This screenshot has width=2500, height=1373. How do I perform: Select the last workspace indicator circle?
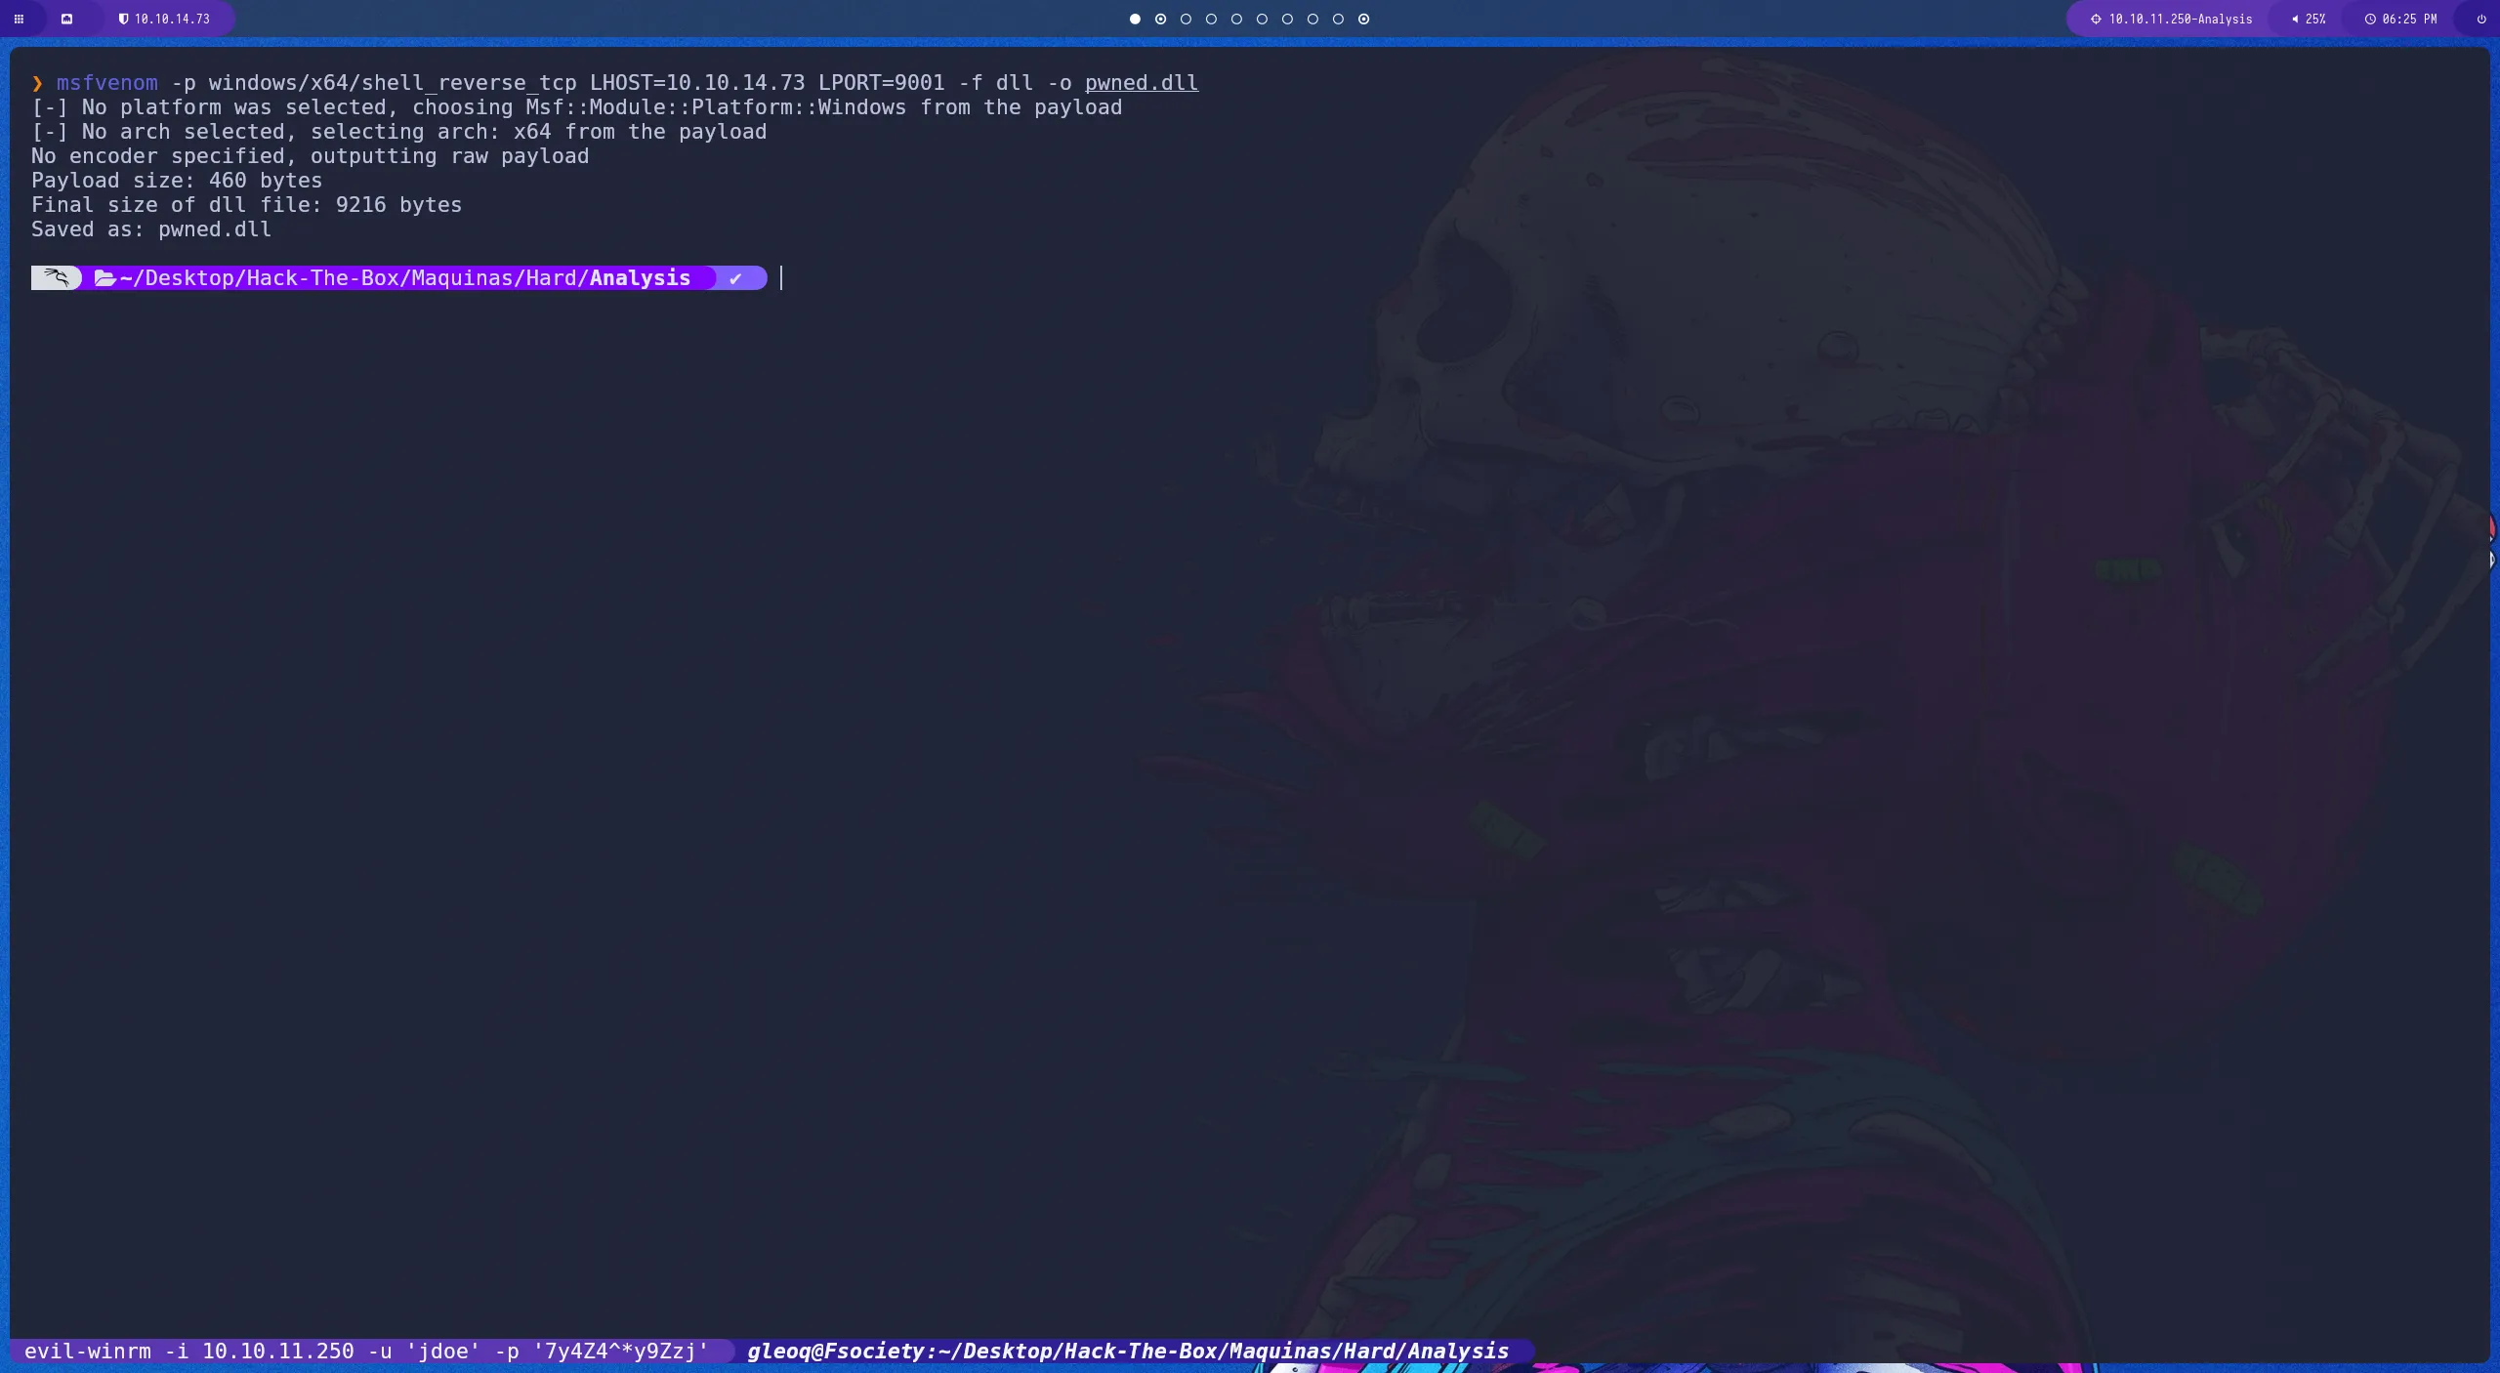[x=1362, y=19]
